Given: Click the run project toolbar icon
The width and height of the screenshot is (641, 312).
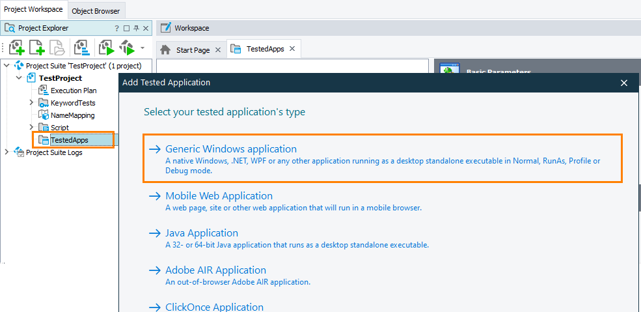Looking at the screenshot, I should point(106,48).
